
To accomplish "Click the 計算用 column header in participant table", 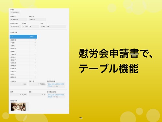I will (33, 37).
